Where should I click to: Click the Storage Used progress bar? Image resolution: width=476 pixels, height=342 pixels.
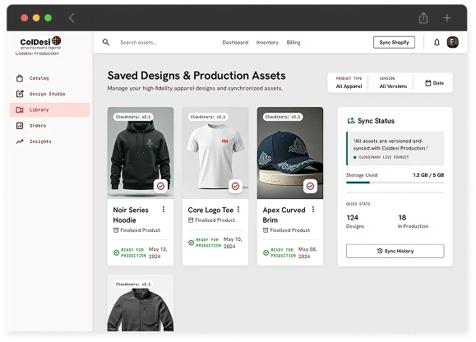pos(395,183)
